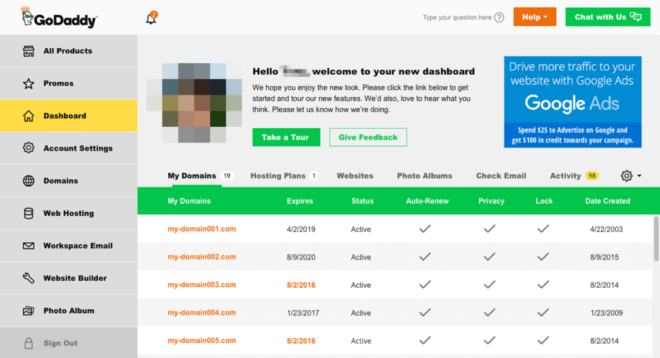
Task: Click the Promos star icon
Action: pos(28,83)
